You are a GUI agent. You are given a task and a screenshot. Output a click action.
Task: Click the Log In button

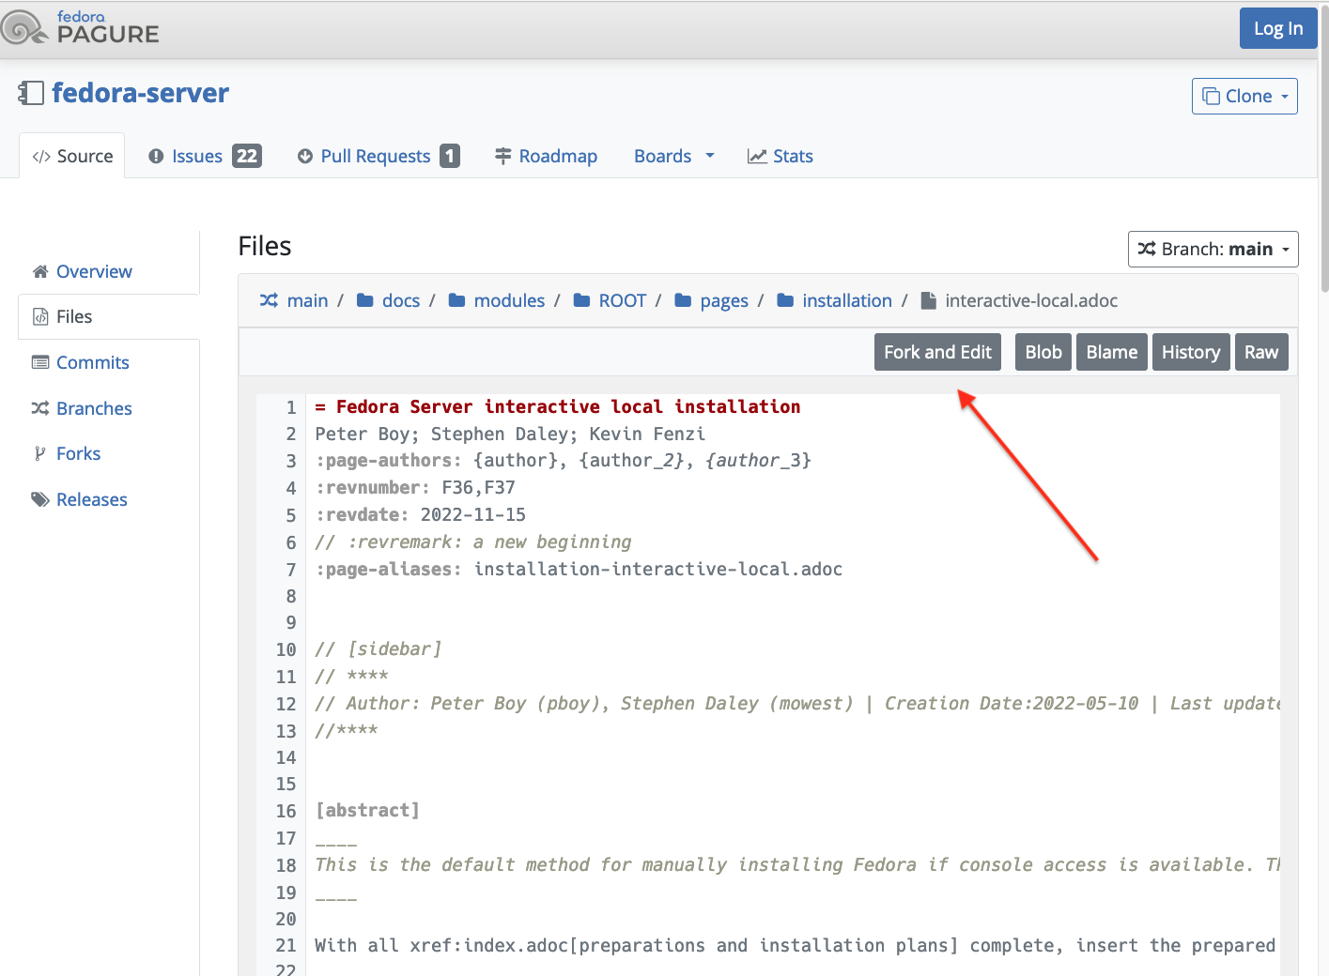click(x=1278, y=28)
